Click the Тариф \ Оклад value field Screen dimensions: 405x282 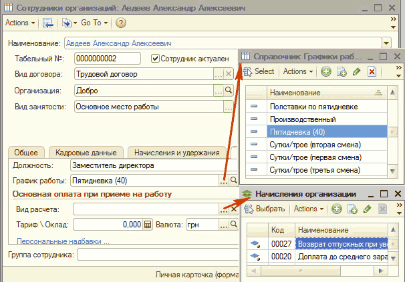[x=108, y=225]
